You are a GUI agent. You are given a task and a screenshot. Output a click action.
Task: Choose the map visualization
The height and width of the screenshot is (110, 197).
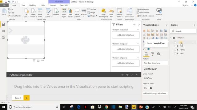166,38
